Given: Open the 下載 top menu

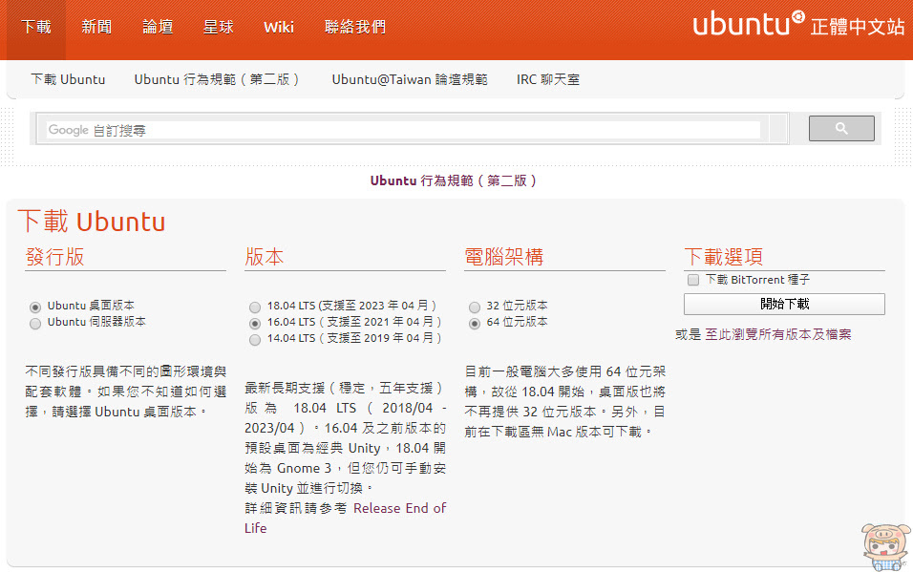Looking at the screenshot, I should (36, 27).
